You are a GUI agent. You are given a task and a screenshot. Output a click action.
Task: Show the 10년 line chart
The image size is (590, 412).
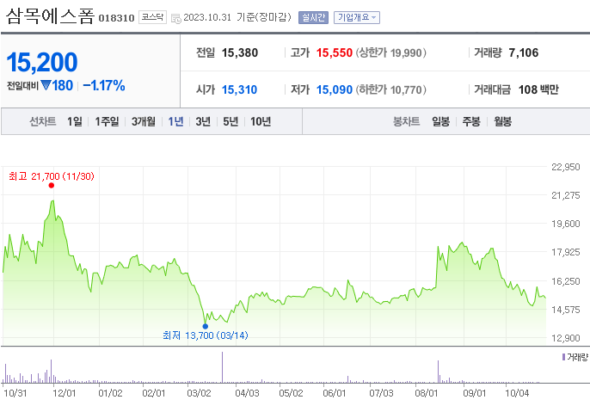pos(261,121)
